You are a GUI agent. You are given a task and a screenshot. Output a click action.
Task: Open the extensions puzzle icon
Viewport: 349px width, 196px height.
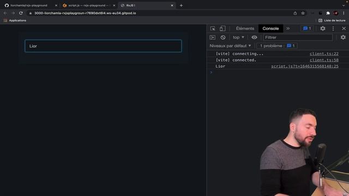328,13
